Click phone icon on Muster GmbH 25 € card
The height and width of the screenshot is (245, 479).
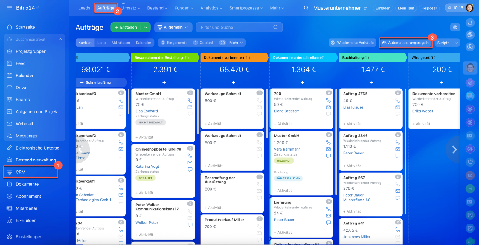point(190,100)
